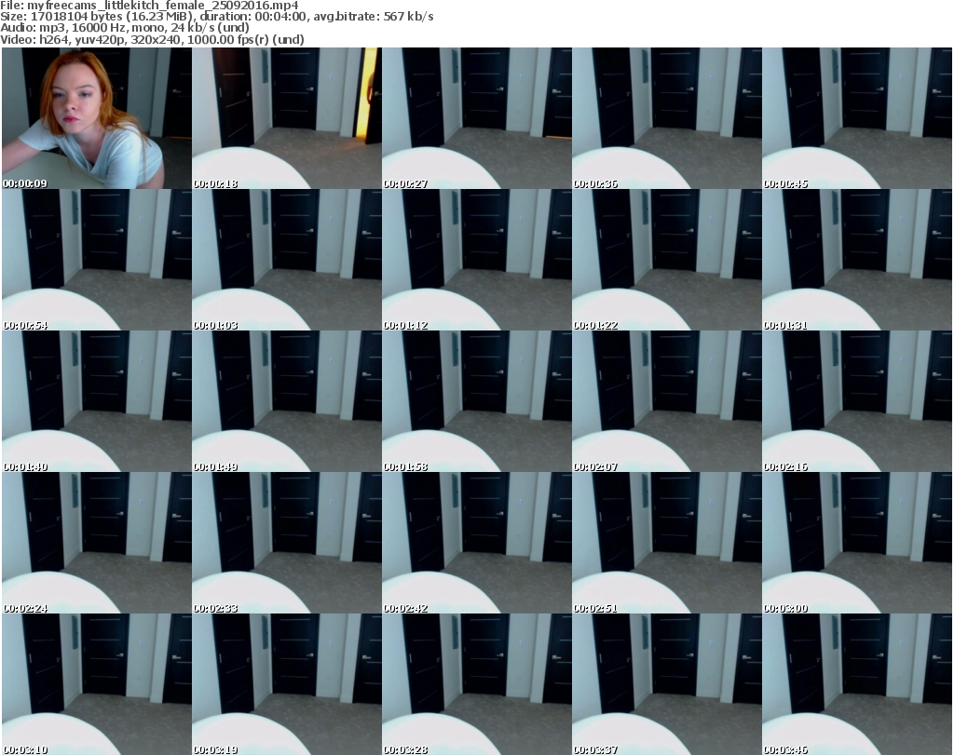Click the Audio mp3 info line
The height and width of the screenshot is (755, 954).
click(125, 28)
